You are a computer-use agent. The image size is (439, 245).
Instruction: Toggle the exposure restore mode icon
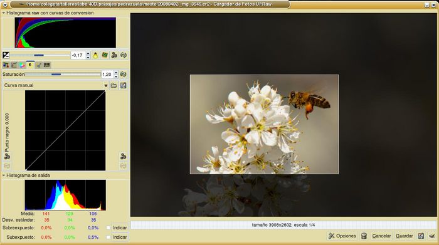[x=105, y=55]
